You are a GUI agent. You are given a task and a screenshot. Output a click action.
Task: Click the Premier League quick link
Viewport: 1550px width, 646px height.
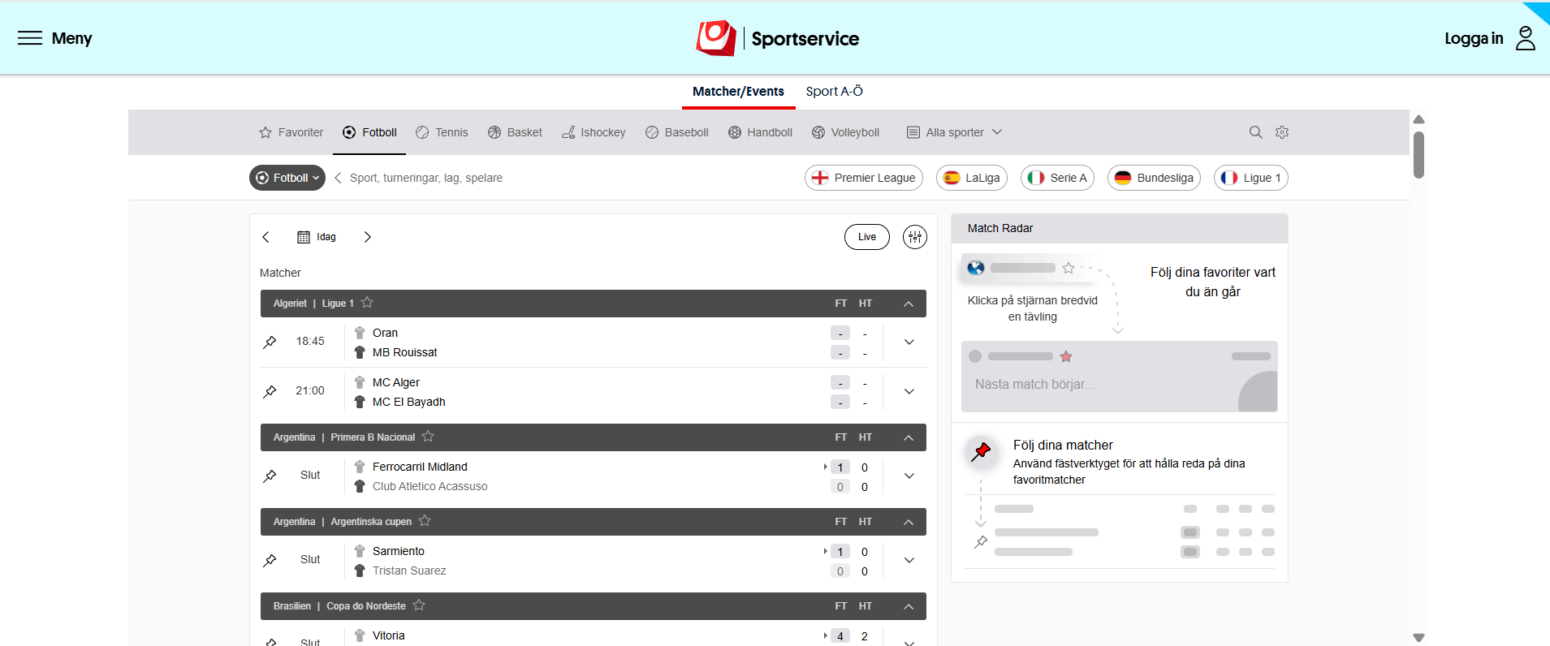click(x=863, y=178)
